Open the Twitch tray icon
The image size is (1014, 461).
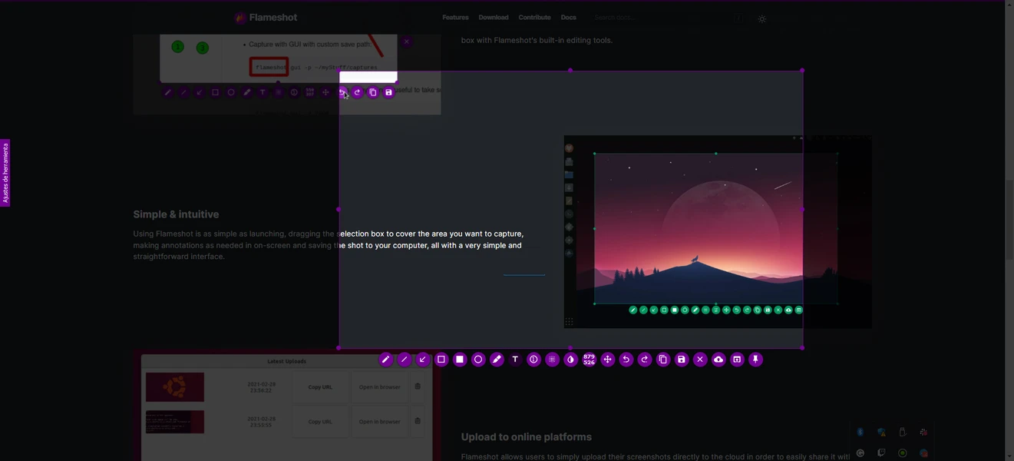882,453
